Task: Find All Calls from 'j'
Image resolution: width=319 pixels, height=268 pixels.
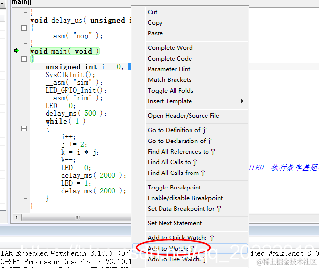Action: [176, 173]
